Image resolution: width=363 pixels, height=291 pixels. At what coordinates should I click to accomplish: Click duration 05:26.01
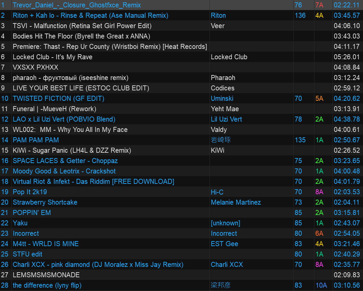(x=347, y=57)
